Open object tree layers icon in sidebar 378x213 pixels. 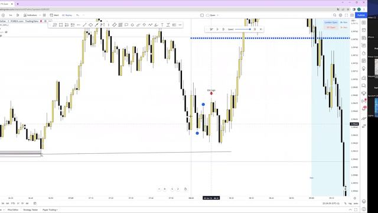pyautogui.click(x=364, y=201)
